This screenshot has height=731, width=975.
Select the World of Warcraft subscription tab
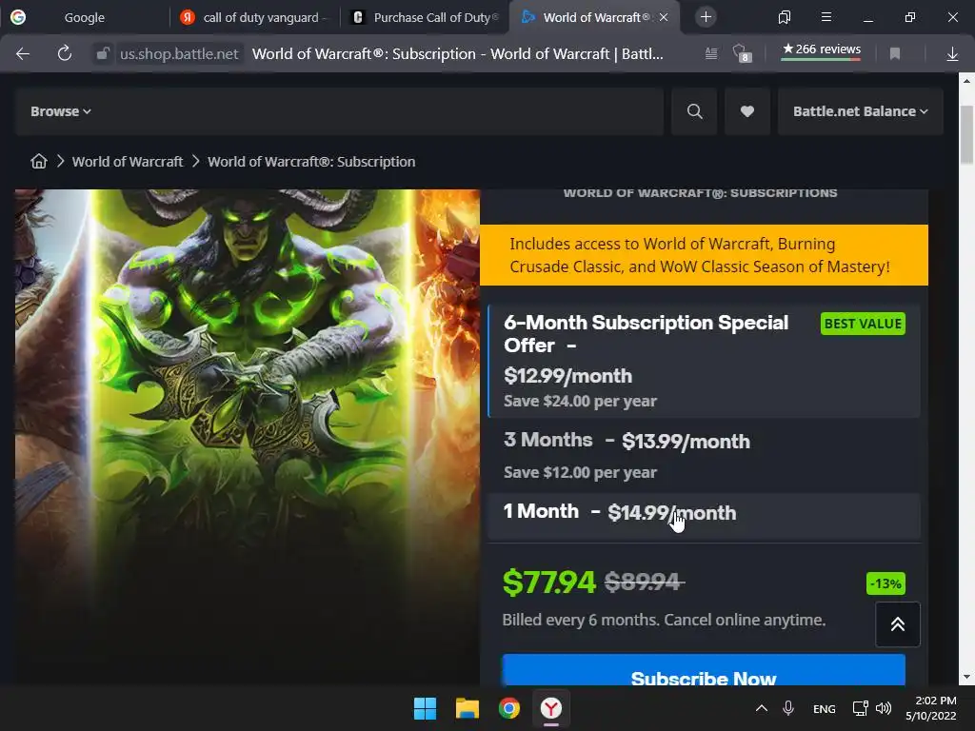pos(594,17)
